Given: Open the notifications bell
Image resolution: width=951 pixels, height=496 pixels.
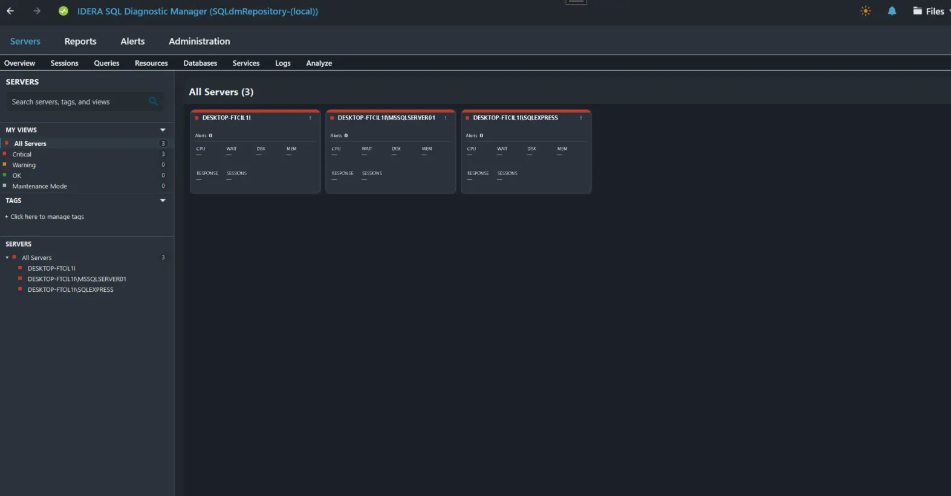Looking at the screenshot, I should tap(892, 11).
